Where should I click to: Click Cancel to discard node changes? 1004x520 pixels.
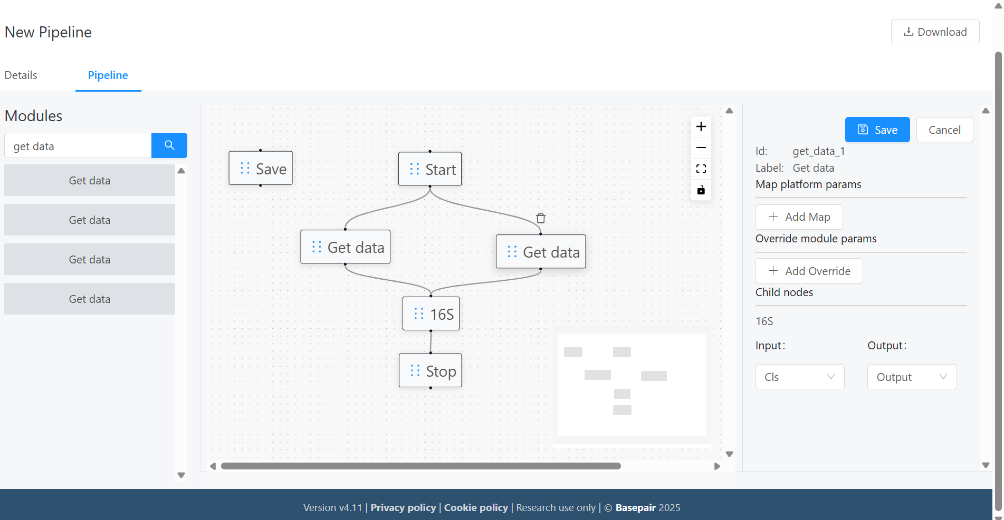point(944,130)
